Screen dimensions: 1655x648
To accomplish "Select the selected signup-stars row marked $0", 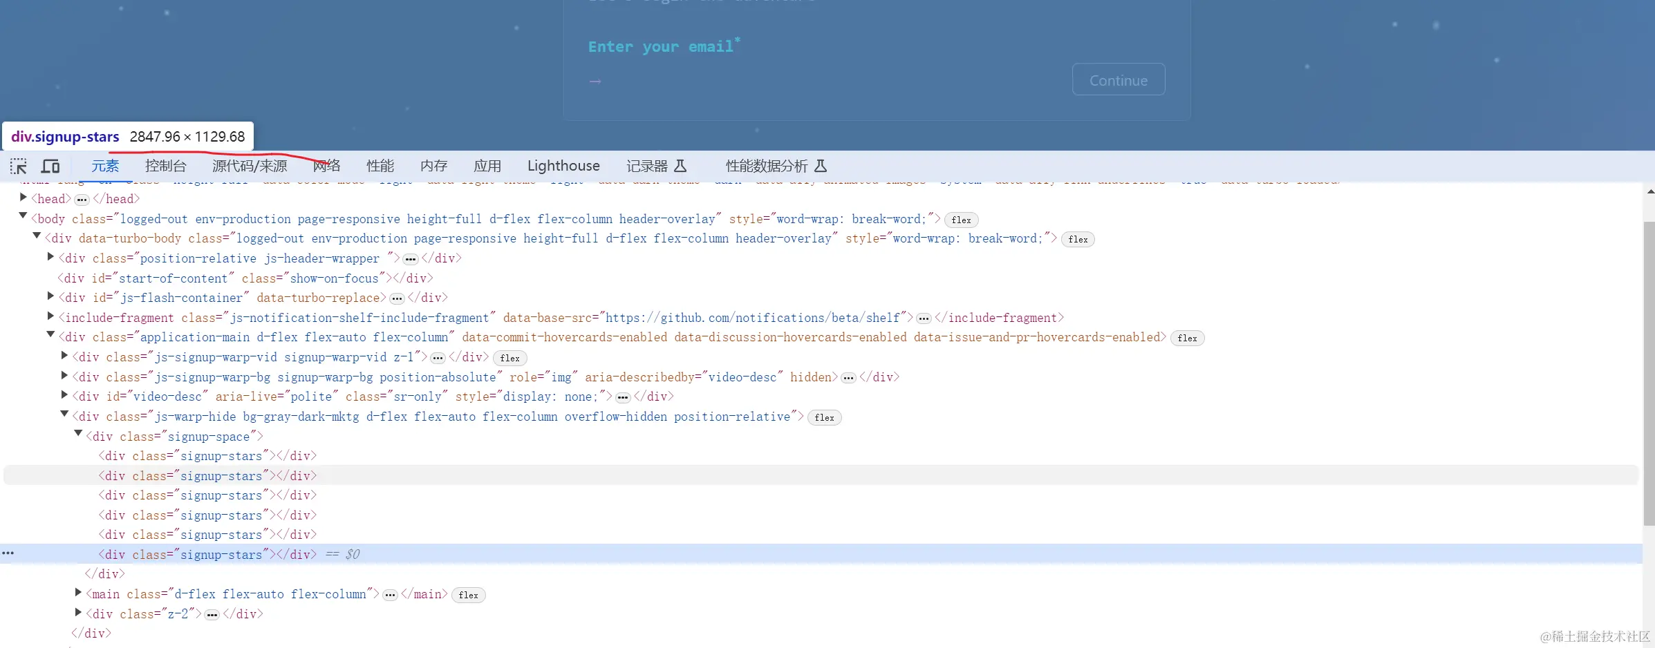I will click(x=821, y=554).
